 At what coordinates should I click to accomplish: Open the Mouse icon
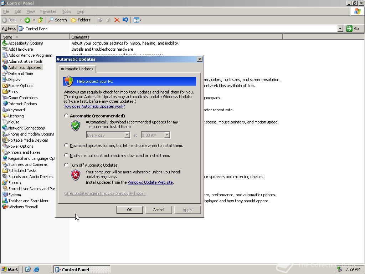tap(5, 122)
